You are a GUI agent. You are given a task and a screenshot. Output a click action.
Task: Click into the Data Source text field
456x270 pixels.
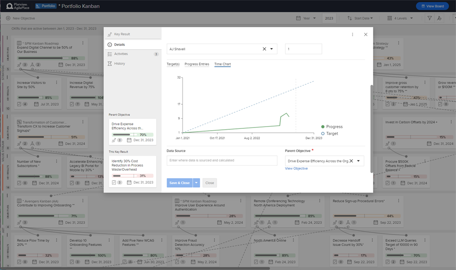point(222,160)
